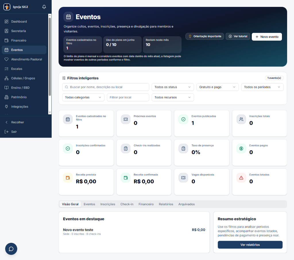Expand the Todos os status dropdown
The width and height of the screenshot is (294, 260).
pyautogui.click(x=173, y=87)
